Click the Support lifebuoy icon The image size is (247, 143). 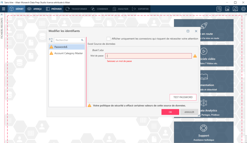[203, 128]
